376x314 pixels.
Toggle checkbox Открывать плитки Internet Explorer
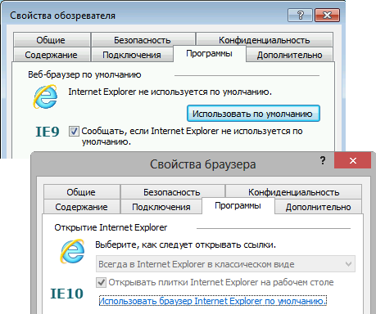tap(101, 282)
